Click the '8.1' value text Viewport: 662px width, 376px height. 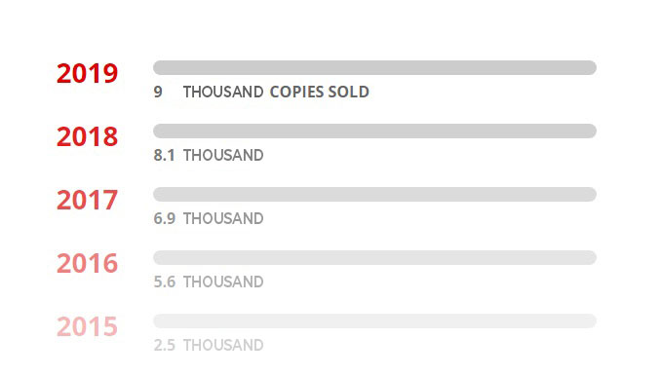click(164, 155)
